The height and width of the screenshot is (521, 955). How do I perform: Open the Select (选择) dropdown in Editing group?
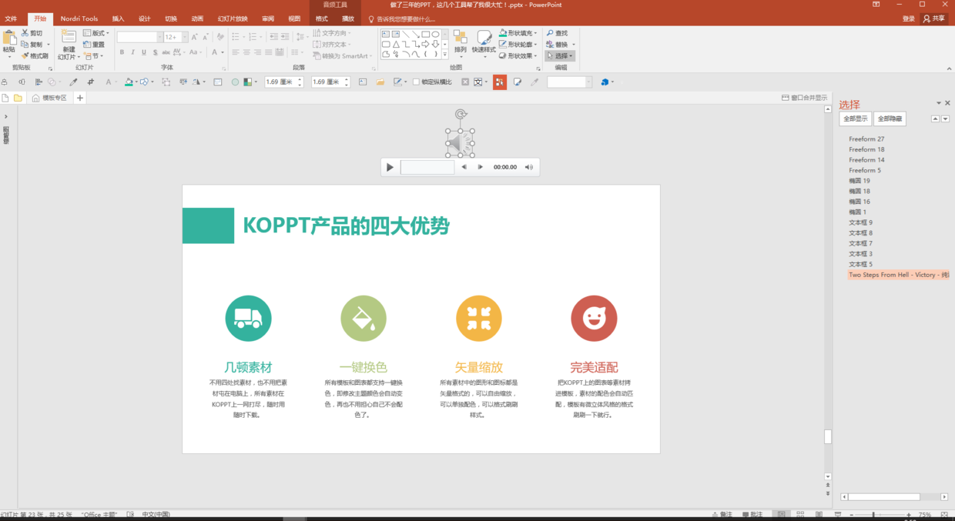click(x=560, y=55)
